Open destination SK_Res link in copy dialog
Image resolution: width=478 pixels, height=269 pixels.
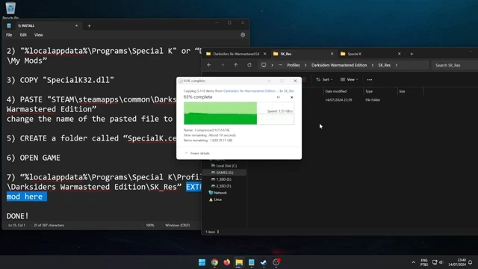pos(289,91)
